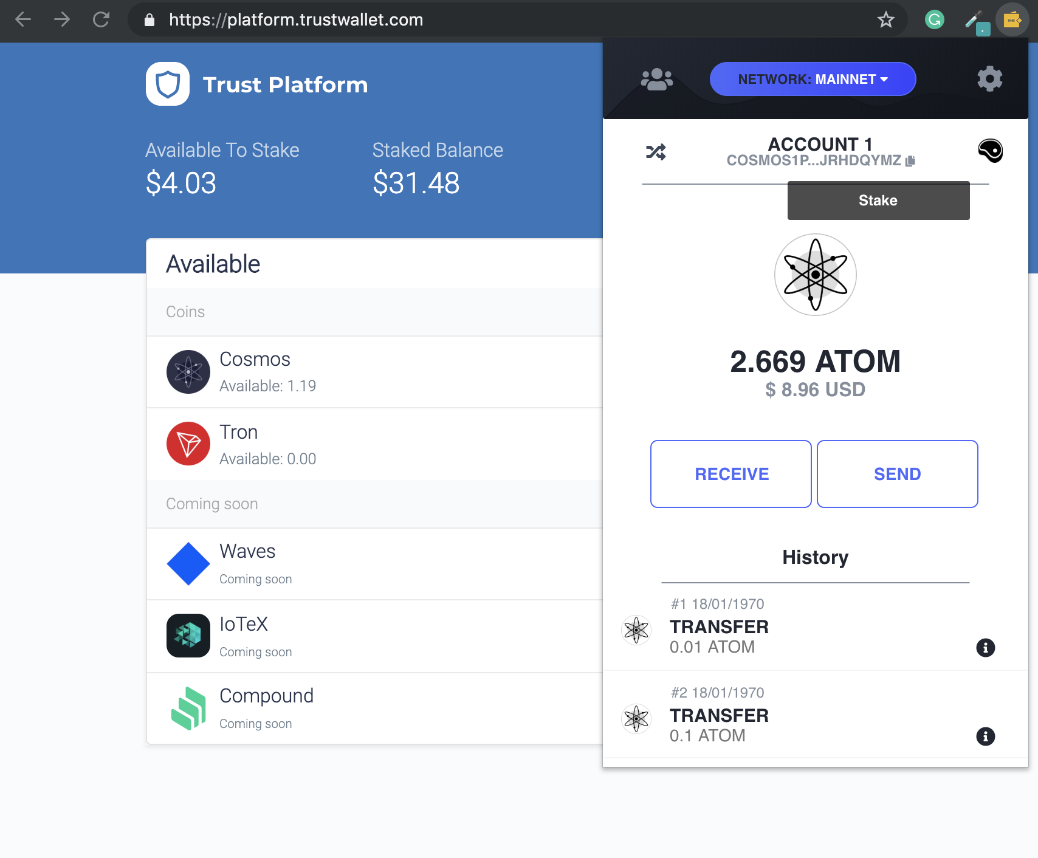Click the 'Staked Balance' label

click(x=438, y=150)
